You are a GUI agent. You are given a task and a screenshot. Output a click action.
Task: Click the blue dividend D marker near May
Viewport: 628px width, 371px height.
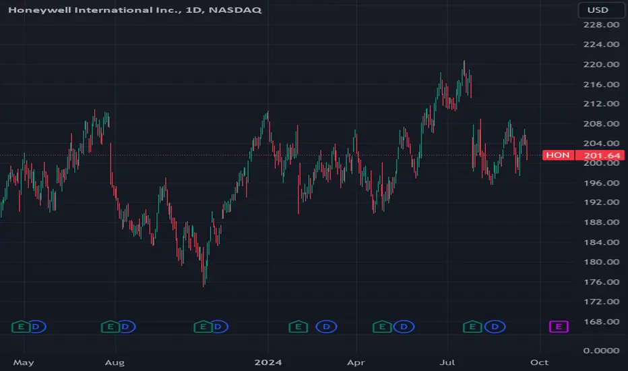pyautogui.click(x=36, y=327)
